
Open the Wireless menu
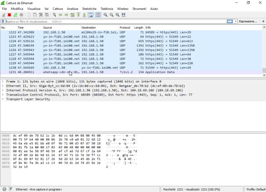123,9
